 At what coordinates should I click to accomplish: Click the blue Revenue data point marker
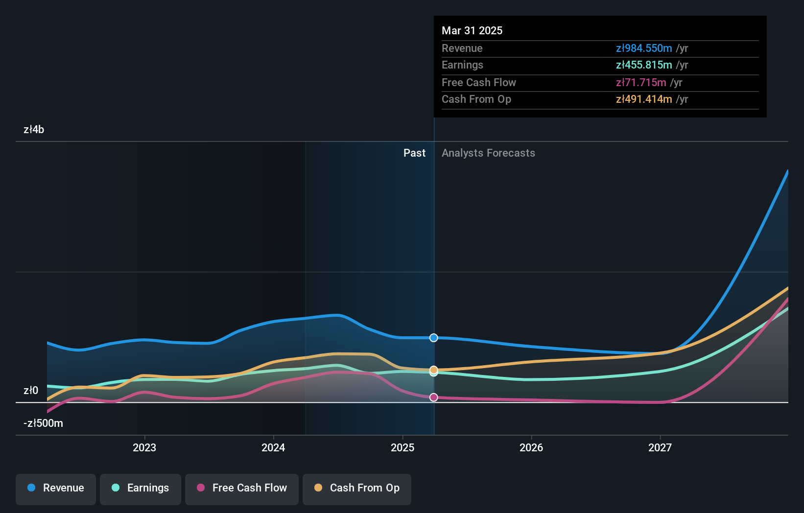434,338
